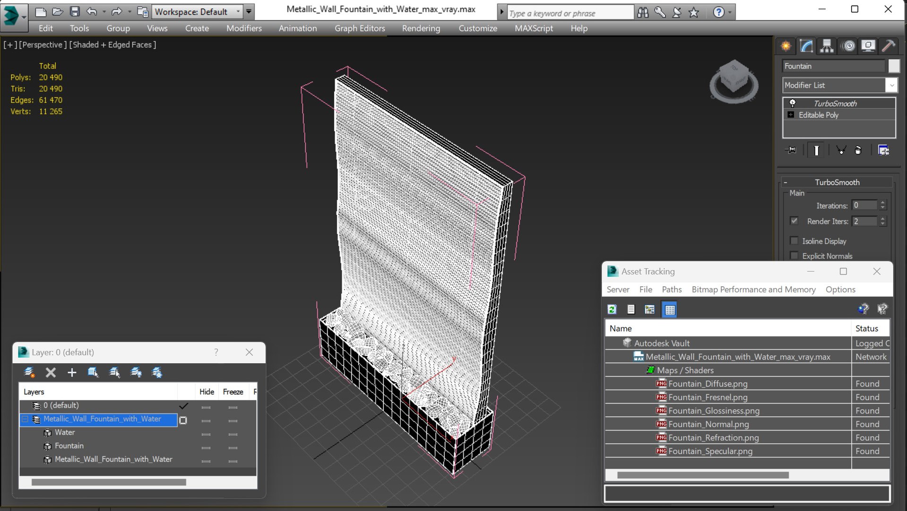Image resolution: width=907 pixels, height=511 pixels.
Task: Open Bitmap Performance and Memory menu
Action: [x=753, y=290]
